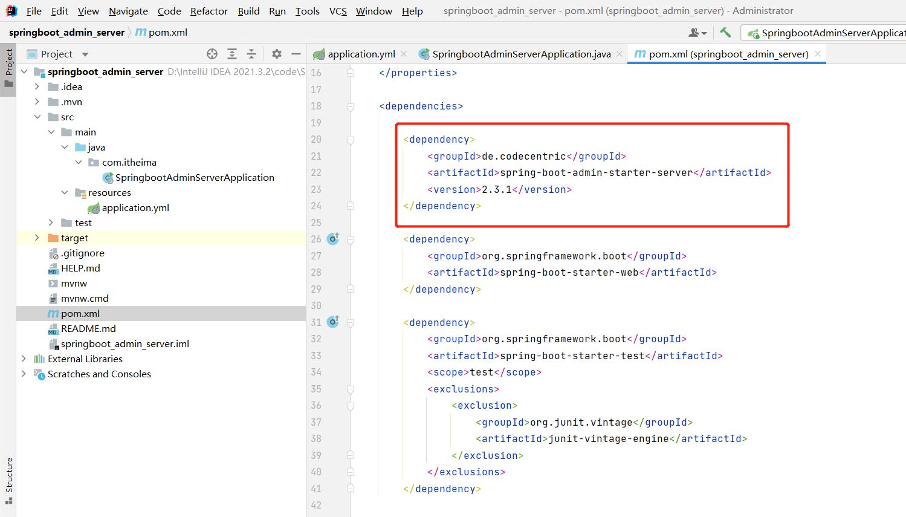906x517 pixels.
Task: Click Collapse All in Project panel
Action: click(x=251, y=54)
